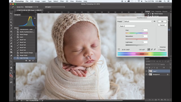Select the Crop tool

[x=11, y=25]
